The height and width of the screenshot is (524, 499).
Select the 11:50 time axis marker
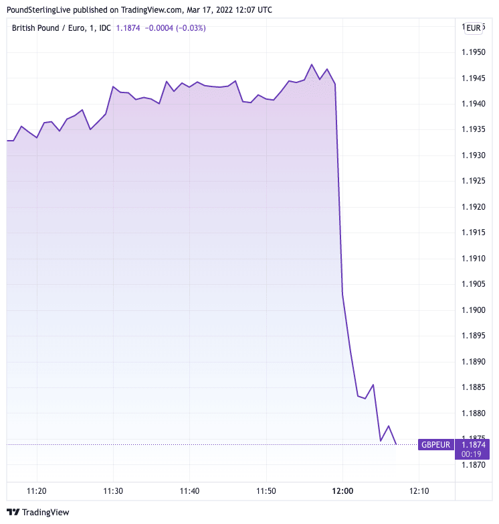(x=266, y=491)
